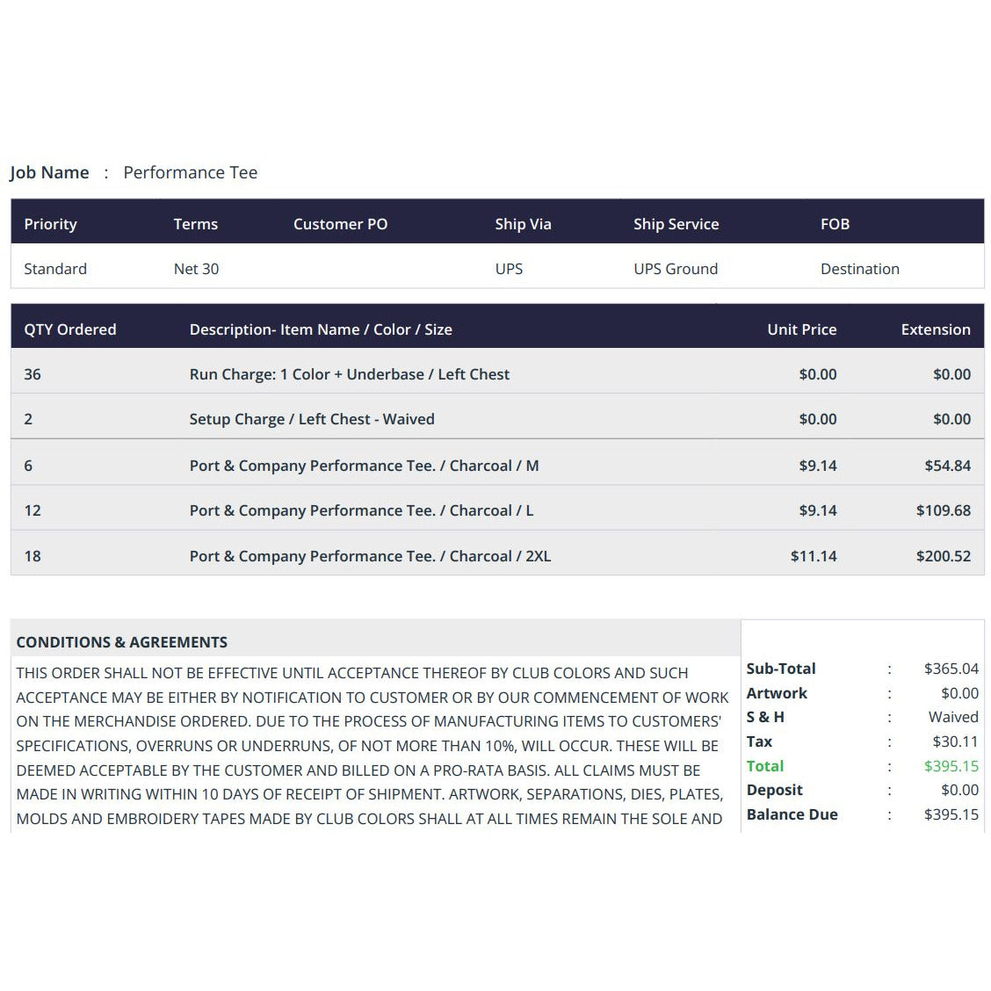Click the Setup Charge Waived row
The width and height of the screenshot is (991, 991).
point(497,419)
